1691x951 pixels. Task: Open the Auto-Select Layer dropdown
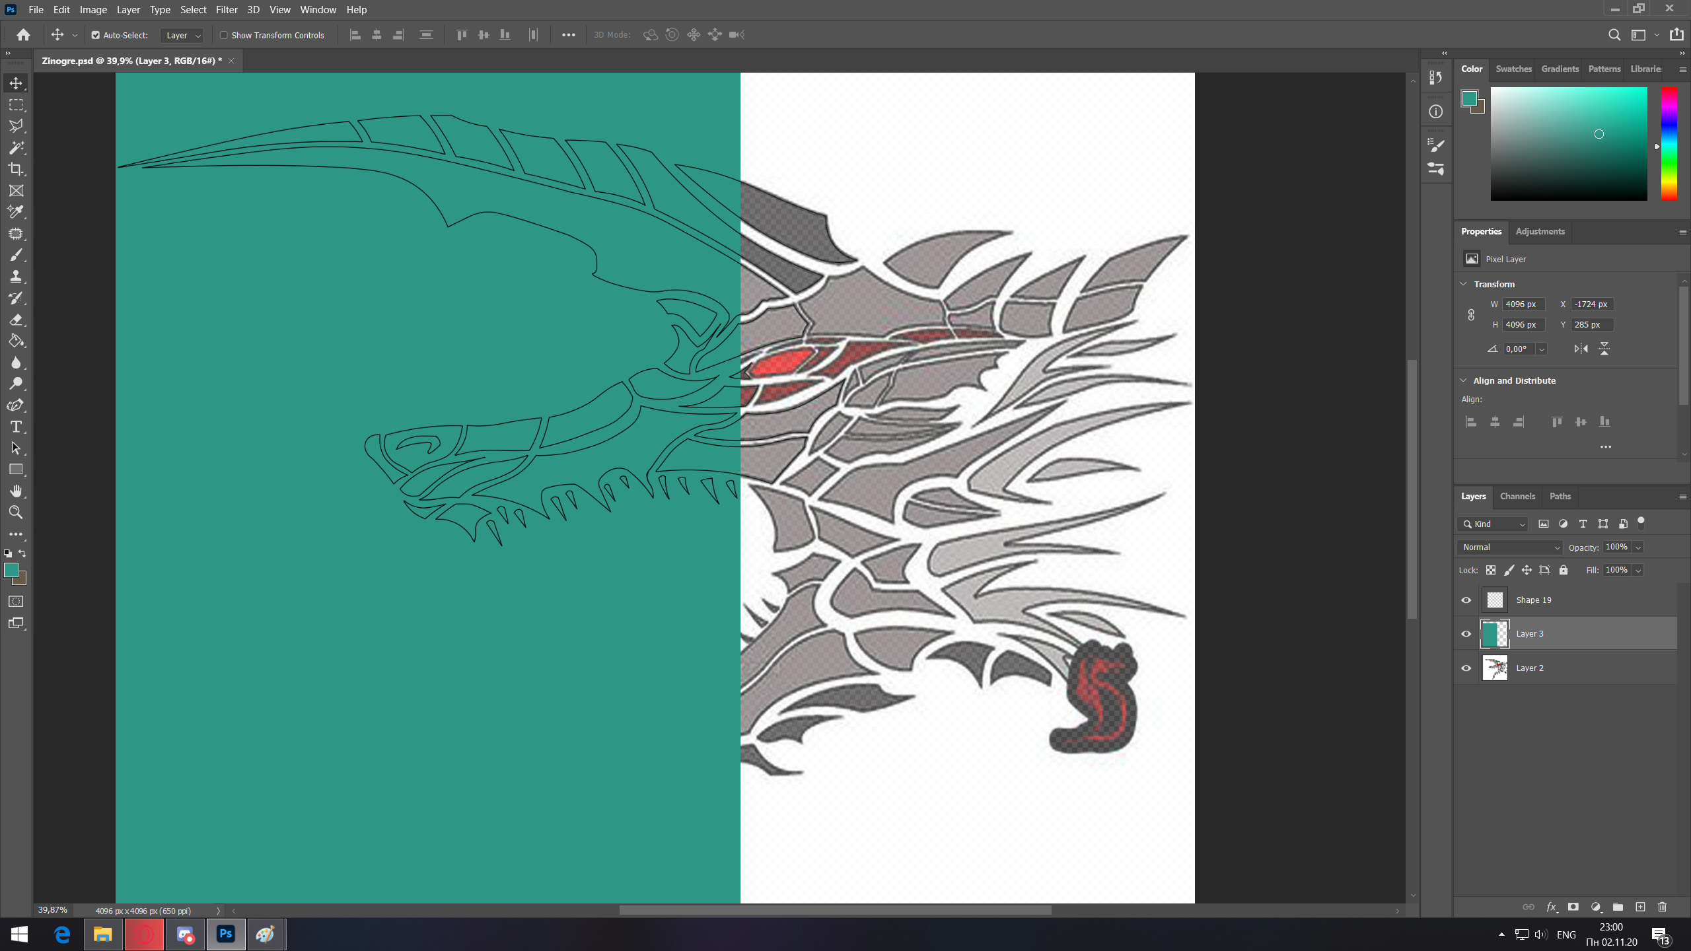[182, 35]
